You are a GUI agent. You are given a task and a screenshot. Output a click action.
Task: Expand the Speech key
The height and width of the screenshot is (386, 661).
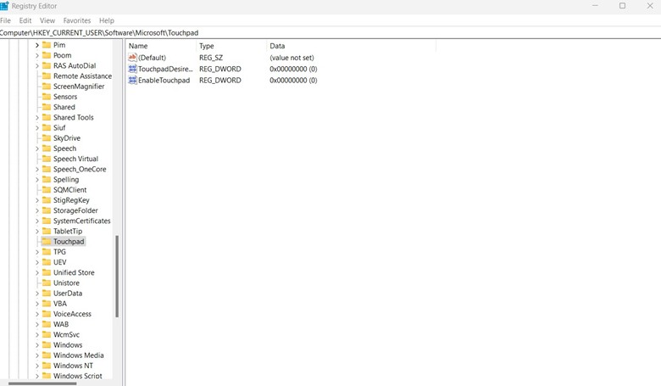tap(37, 148)
